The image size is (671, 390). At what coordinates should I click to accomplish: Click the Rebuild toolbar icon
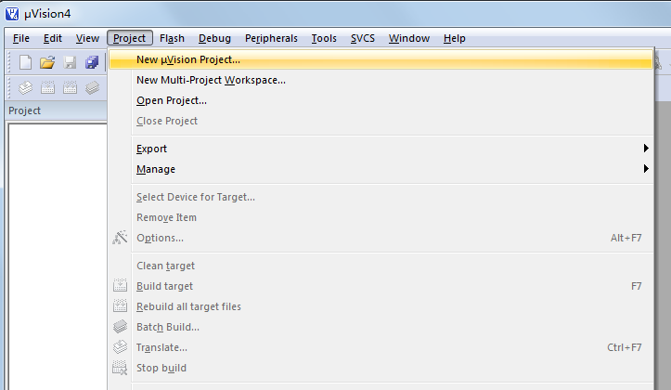(70, 88)
